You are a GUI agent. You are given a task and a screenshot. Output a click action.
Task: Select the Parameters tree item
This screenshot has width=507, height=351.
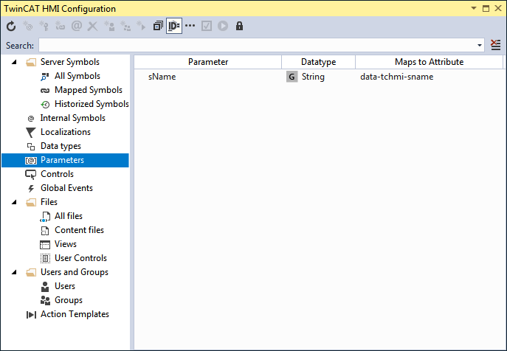(65, 160)
